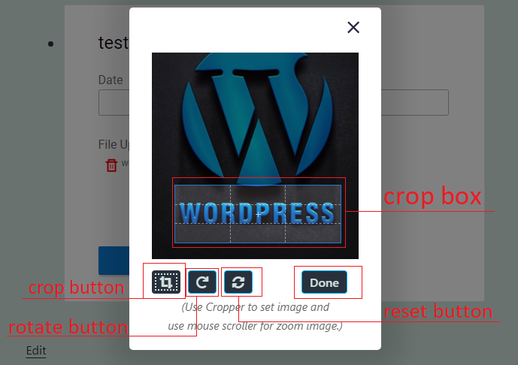Open the Edit link

(x=36, y=351)
